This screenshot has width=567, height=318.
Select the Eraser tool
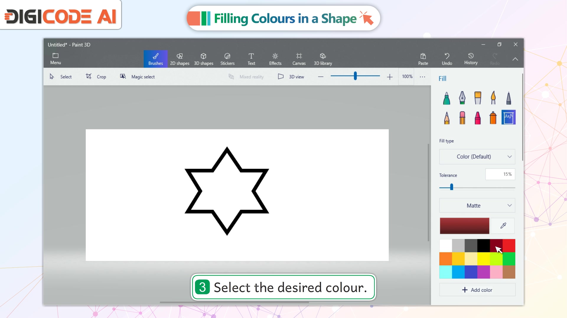462,118
